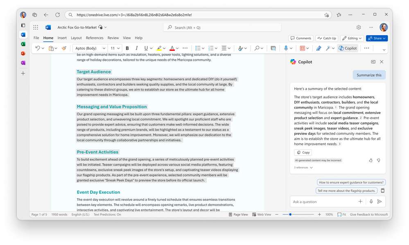Copy the Copilot summary
This screenshot has height=245, width=409.
(303, 152)
